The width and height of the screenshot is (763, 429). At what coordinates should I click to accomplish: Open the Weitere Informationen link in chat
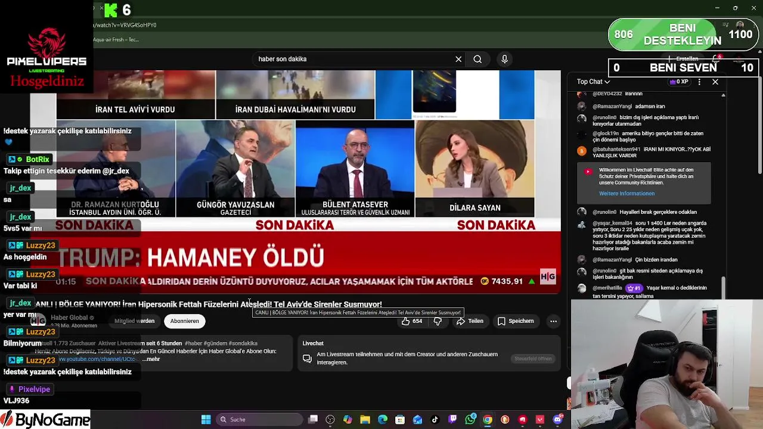(626, 194)
